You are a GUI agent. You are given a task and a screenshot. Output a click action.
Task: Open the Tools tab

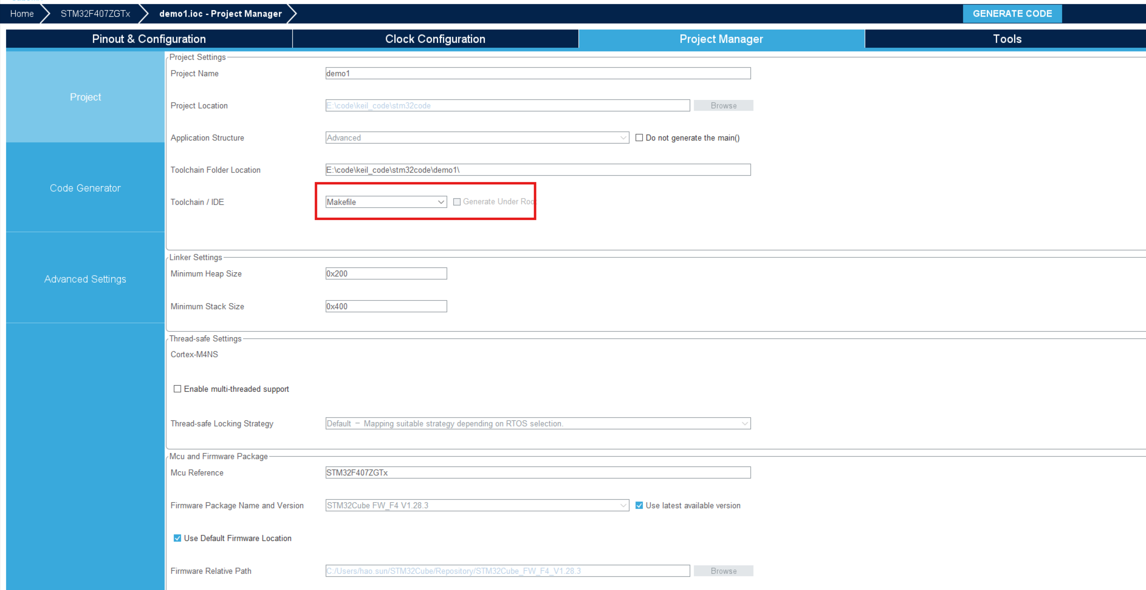pyautogui.click(x=1007, y=39)
